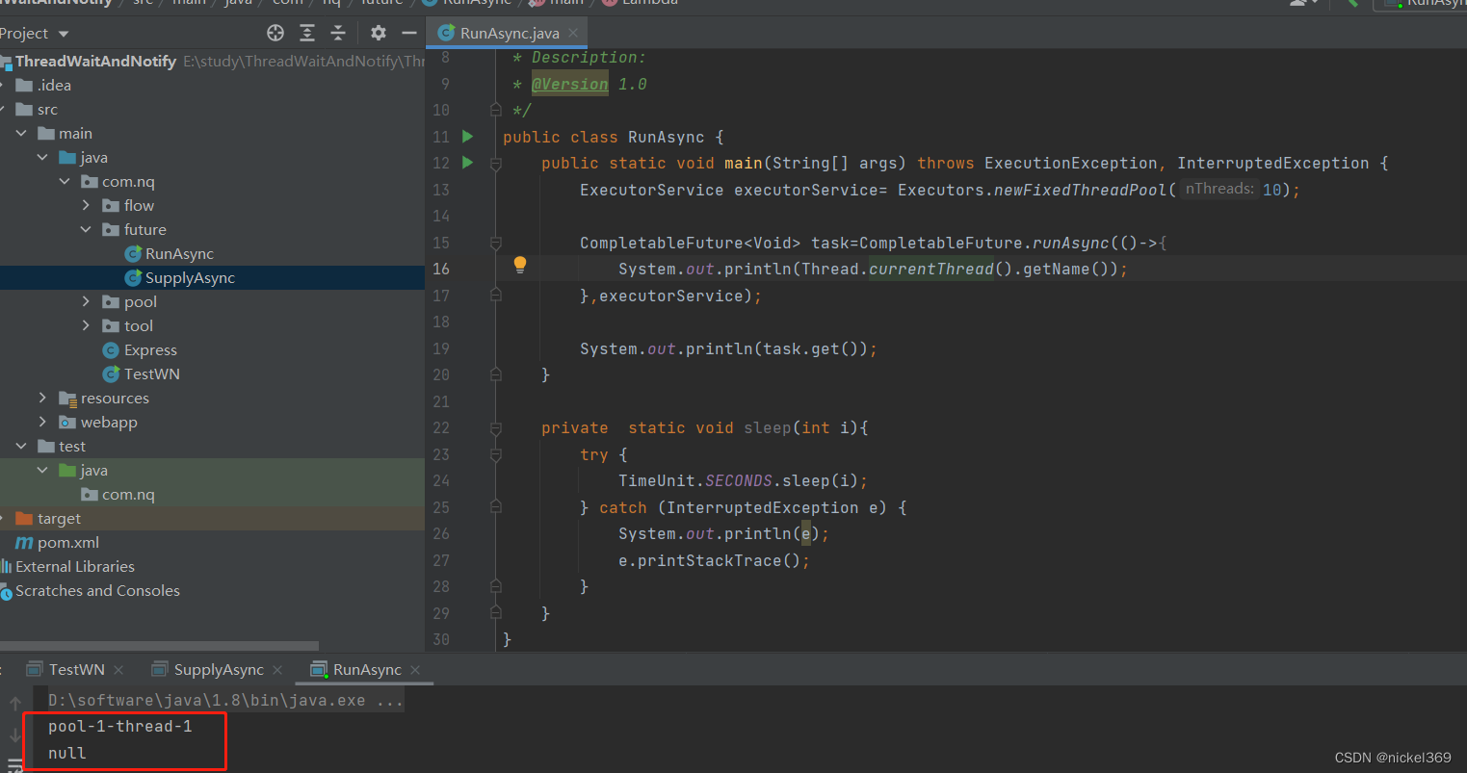
Task: Click the Project panel horizontal scrollbar
Action: 159,646
